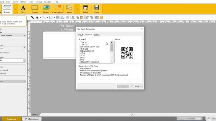
Task: Open the rectangle tool dropdown arrow
Action: (54, 17)
